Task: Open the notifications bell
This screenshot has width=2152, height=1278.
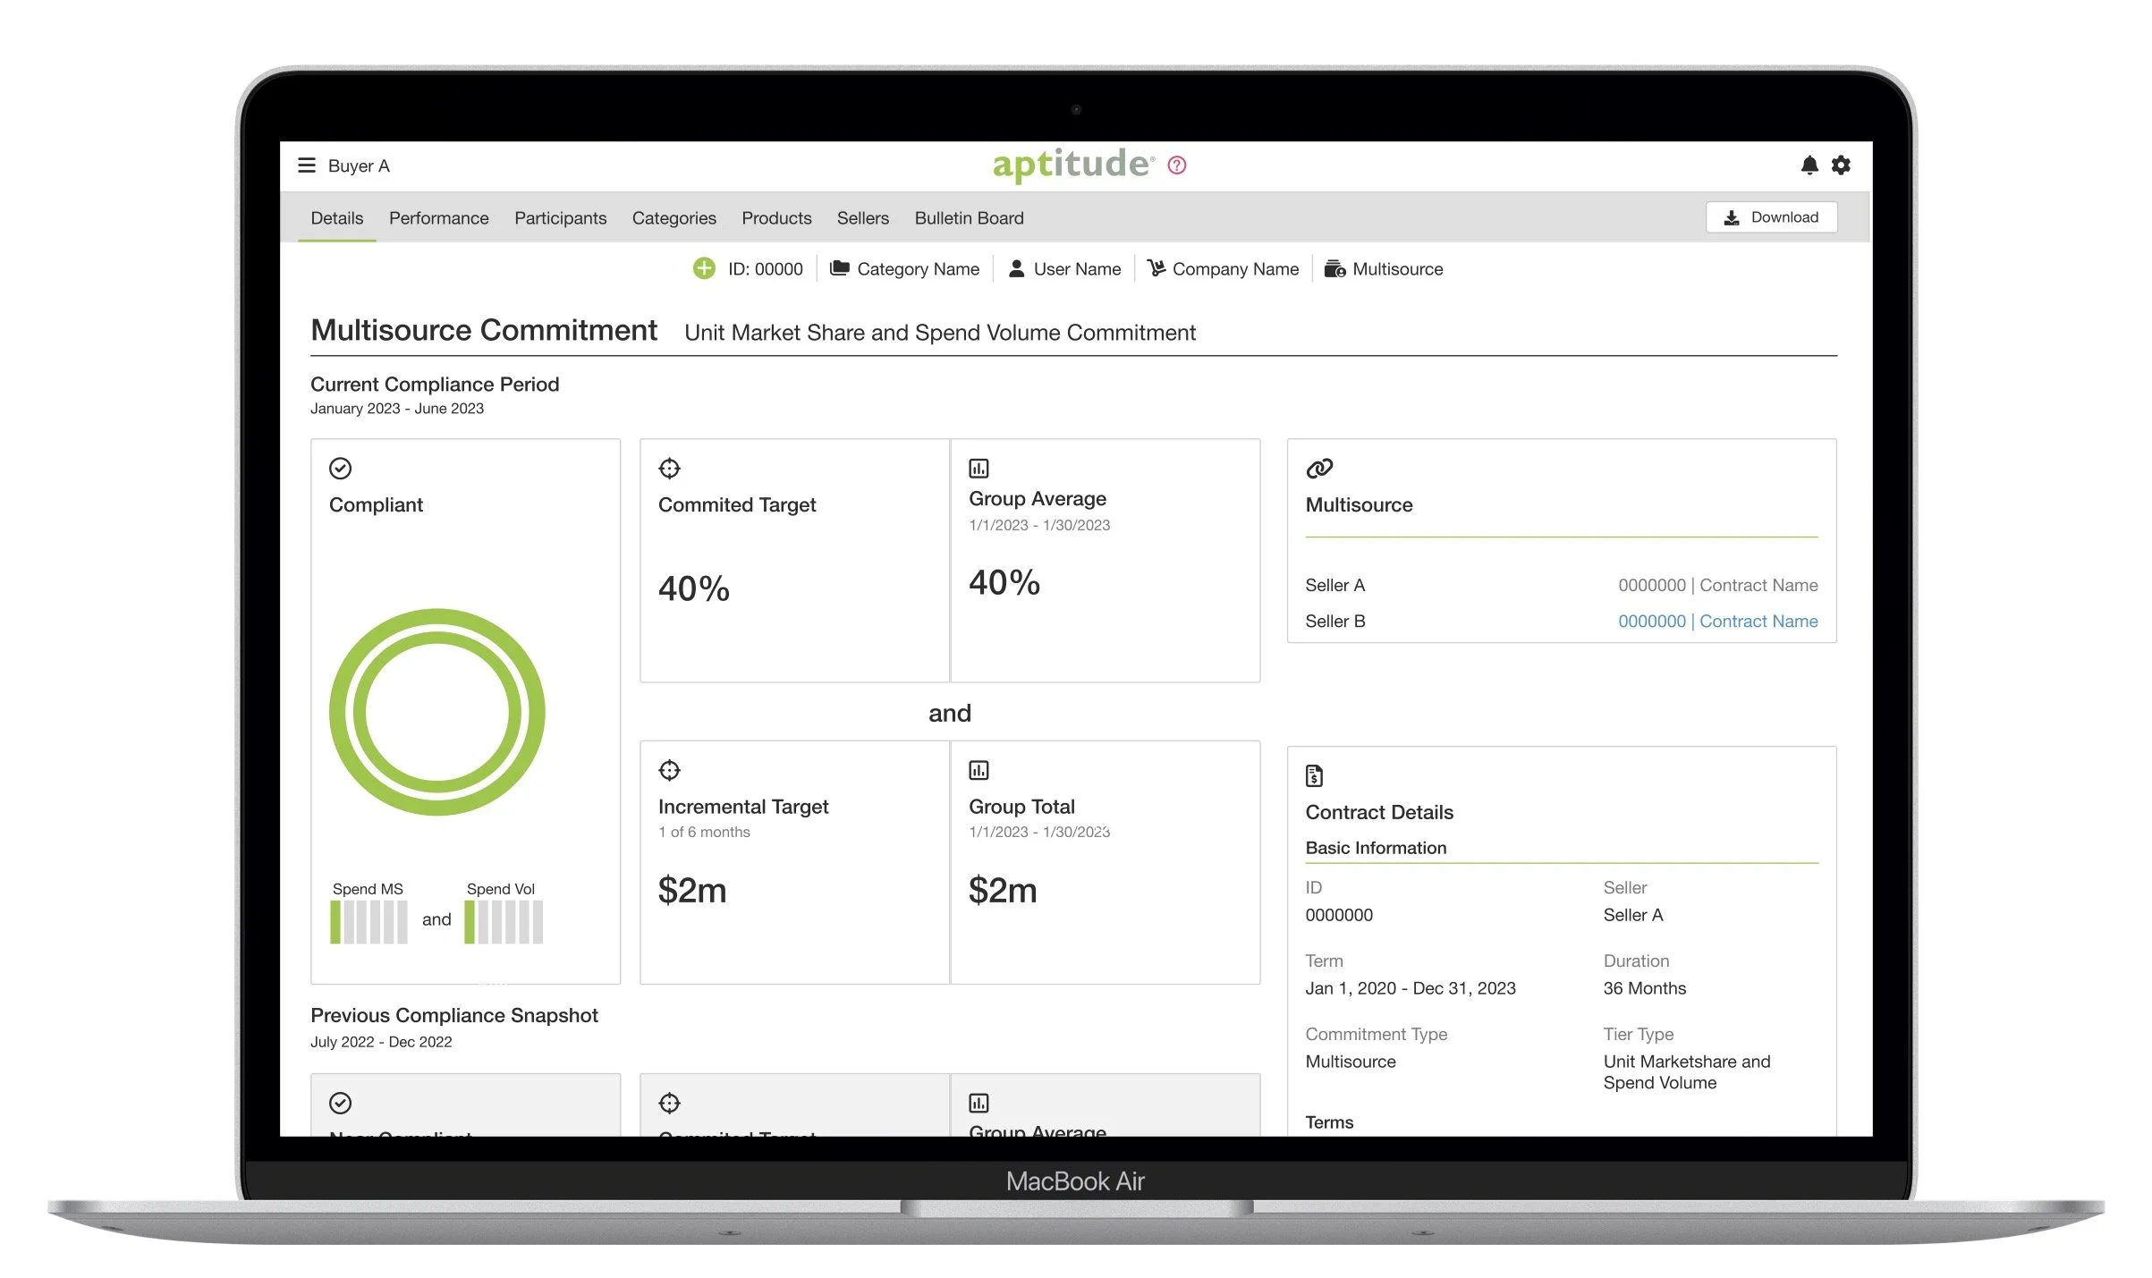Action: 1809,165
